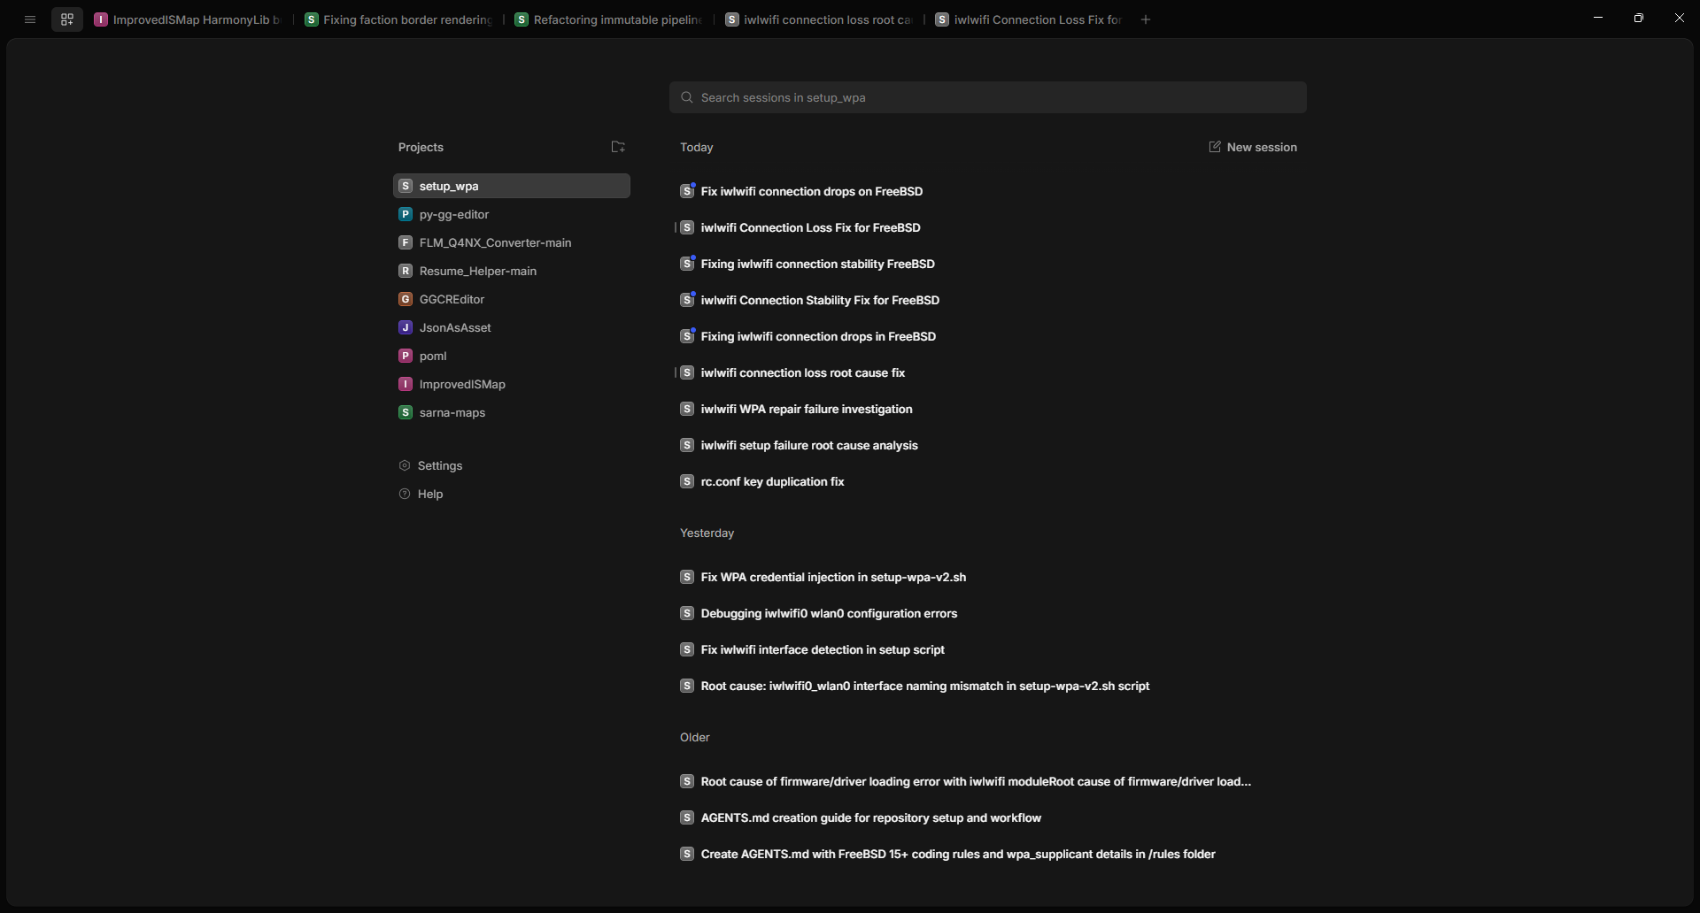Switch to Fixing faction border rendering tab
The width and height of the screenshot is (1700, 913).
coord(399,19)
